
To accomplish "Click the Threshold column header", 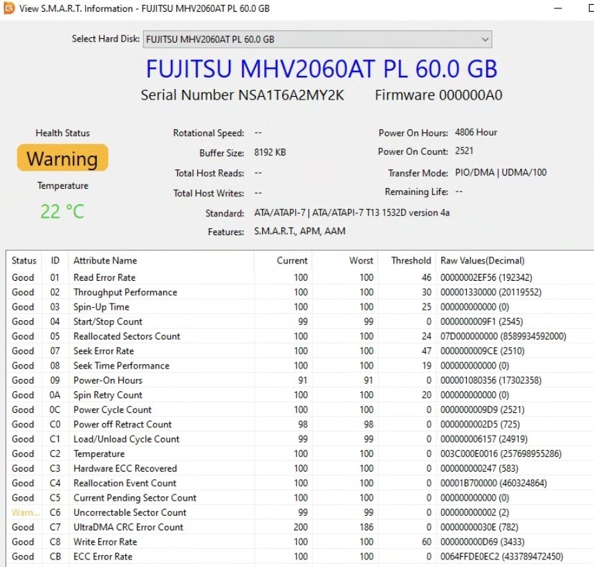I will (407, 261).
